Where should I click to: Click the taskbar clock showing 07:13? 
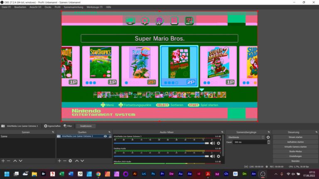point(309,174)
